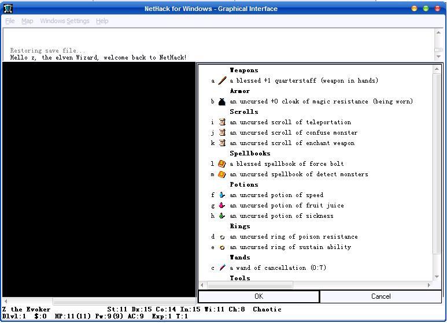Viewport: 447px width, 323px height.
Task: Click the cloak of magic resistance icon
Action: click(222, 101)
